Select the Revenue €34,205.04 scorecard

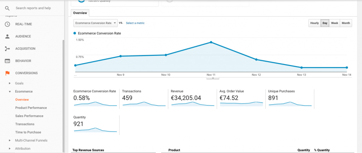[193, 99]
